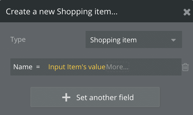The image size is (193, 115).
Task: Click empty space in Name row after More...
Action: (155, 67)
